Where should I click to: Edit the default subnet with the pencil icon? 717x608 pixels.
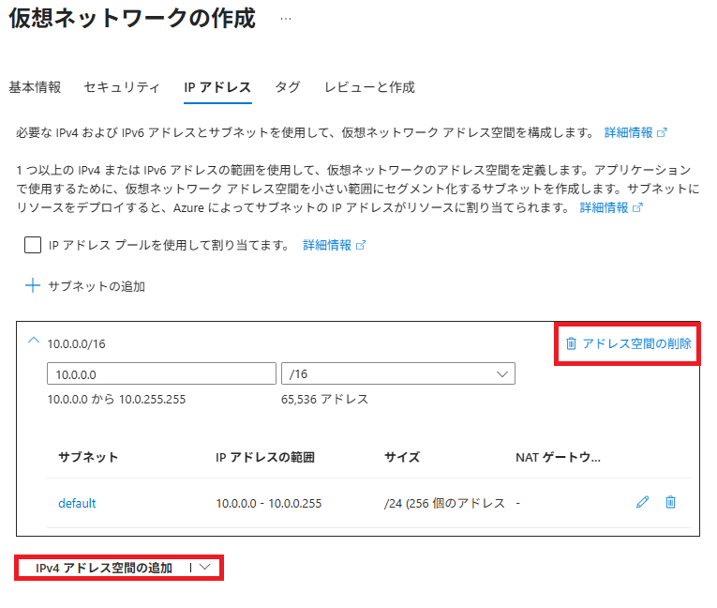(x=642, y=502)
